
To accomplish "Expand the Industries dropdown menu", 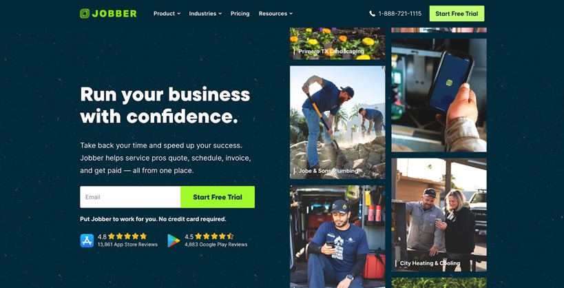I will click(205, 14).
